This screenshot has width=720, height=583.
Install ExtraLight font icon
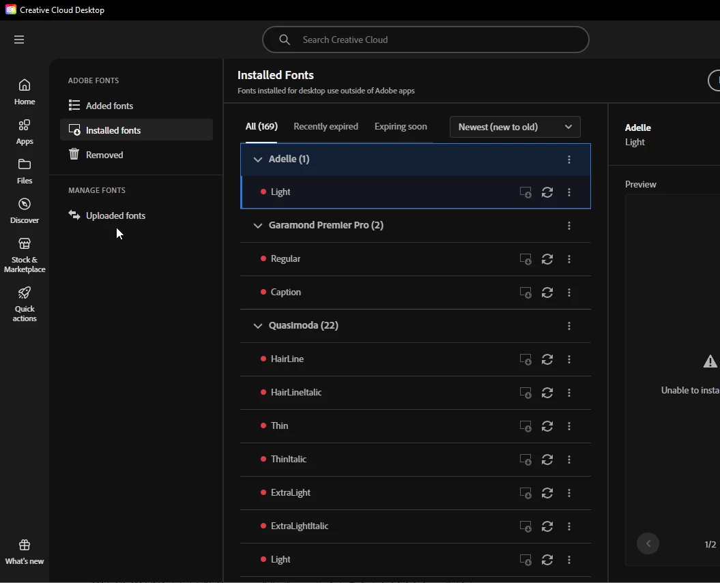[525, 493]
